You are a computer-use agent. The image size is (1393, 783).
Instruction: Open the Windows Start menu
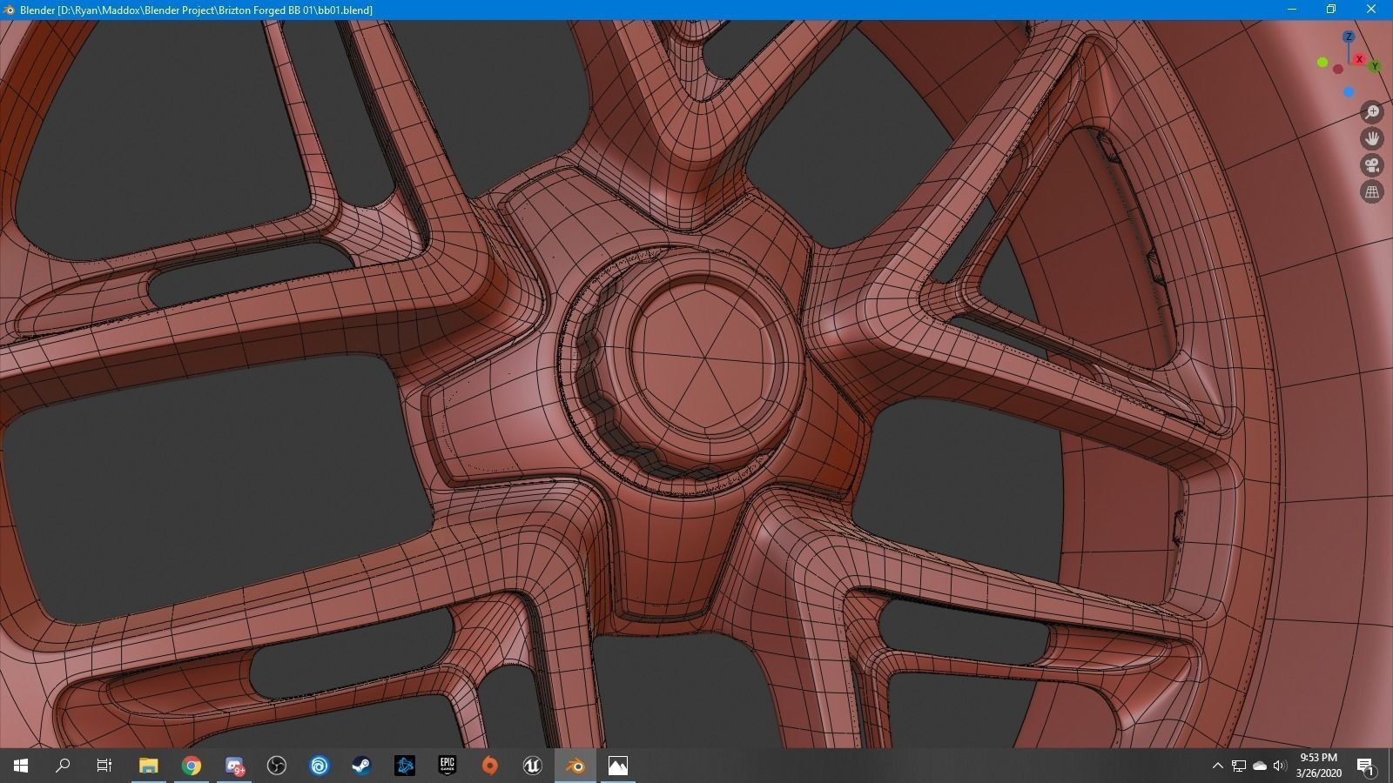coord(21,766)
